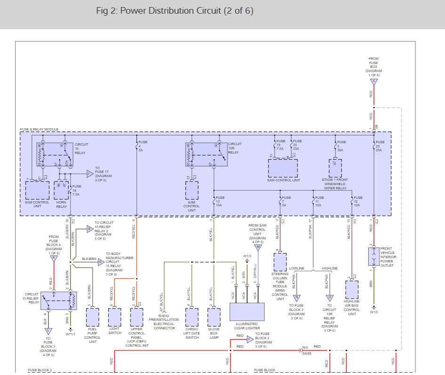This screenshot has height=375, width=445.
Task: Click the Highline Air Bag Control Unit box
Action: tap(351, 289)
